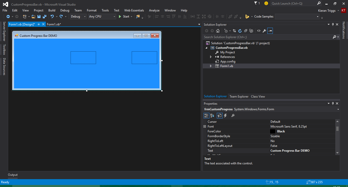
Task: Auto-hide pin for Solution Explorer panel
Action: [333, 25]
